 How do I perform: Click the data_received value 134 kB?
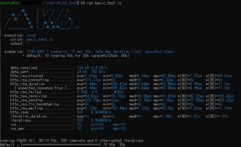tap(83, 68)
